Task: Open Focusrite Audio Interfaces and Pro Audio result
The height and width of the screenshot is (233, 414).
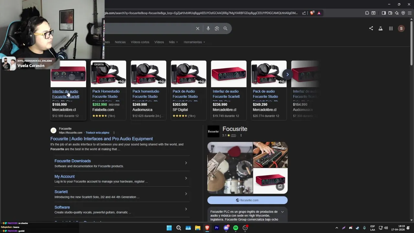Action: [102, 139]
